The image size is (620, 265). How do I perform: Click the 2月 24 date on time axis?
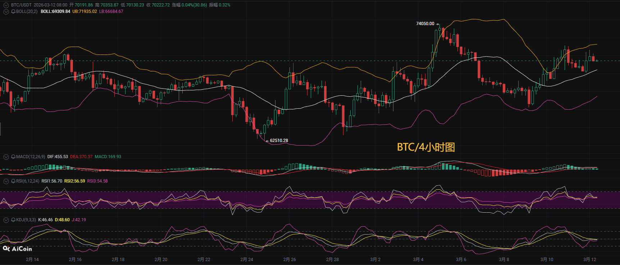pyautogui.click(x=247, y=259)
